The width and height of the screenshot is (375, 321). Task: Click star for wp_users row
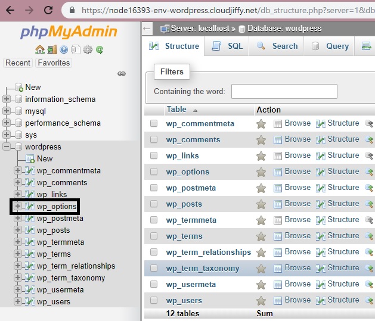tap(261, 301)
